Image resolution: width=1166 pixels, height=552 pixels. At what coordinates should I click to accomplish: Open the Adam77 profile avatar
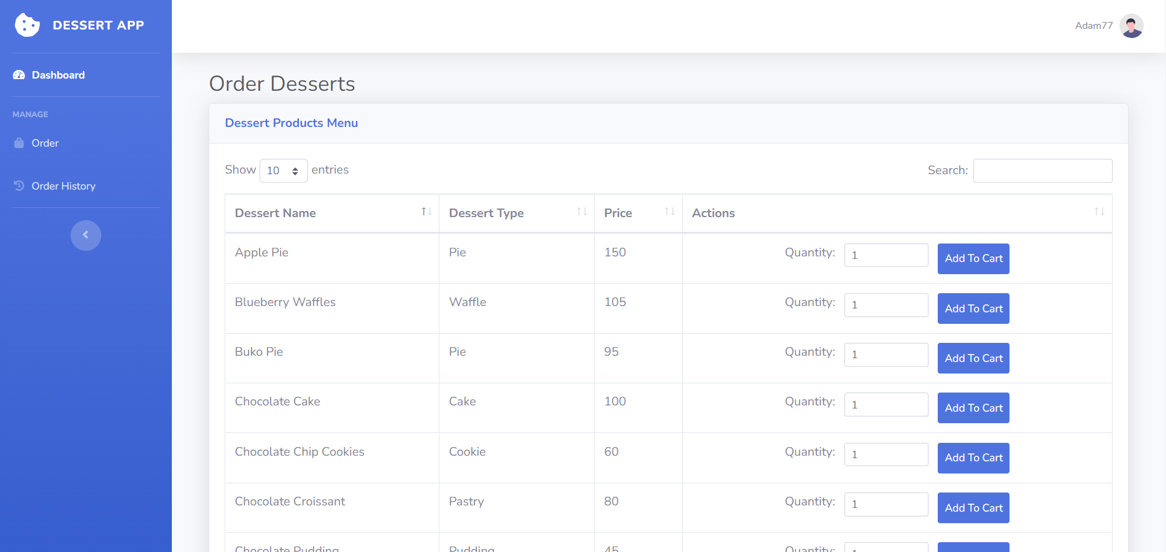[1131, 25]
